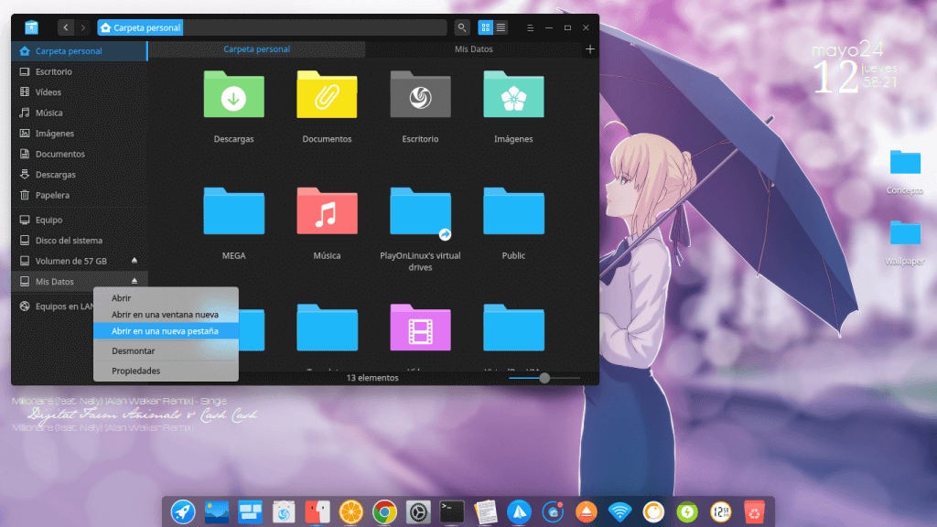Viewport: 937px width, 527px height.
Task: Click the Carpeta personal address bar
Action: (x=275, y=27)
